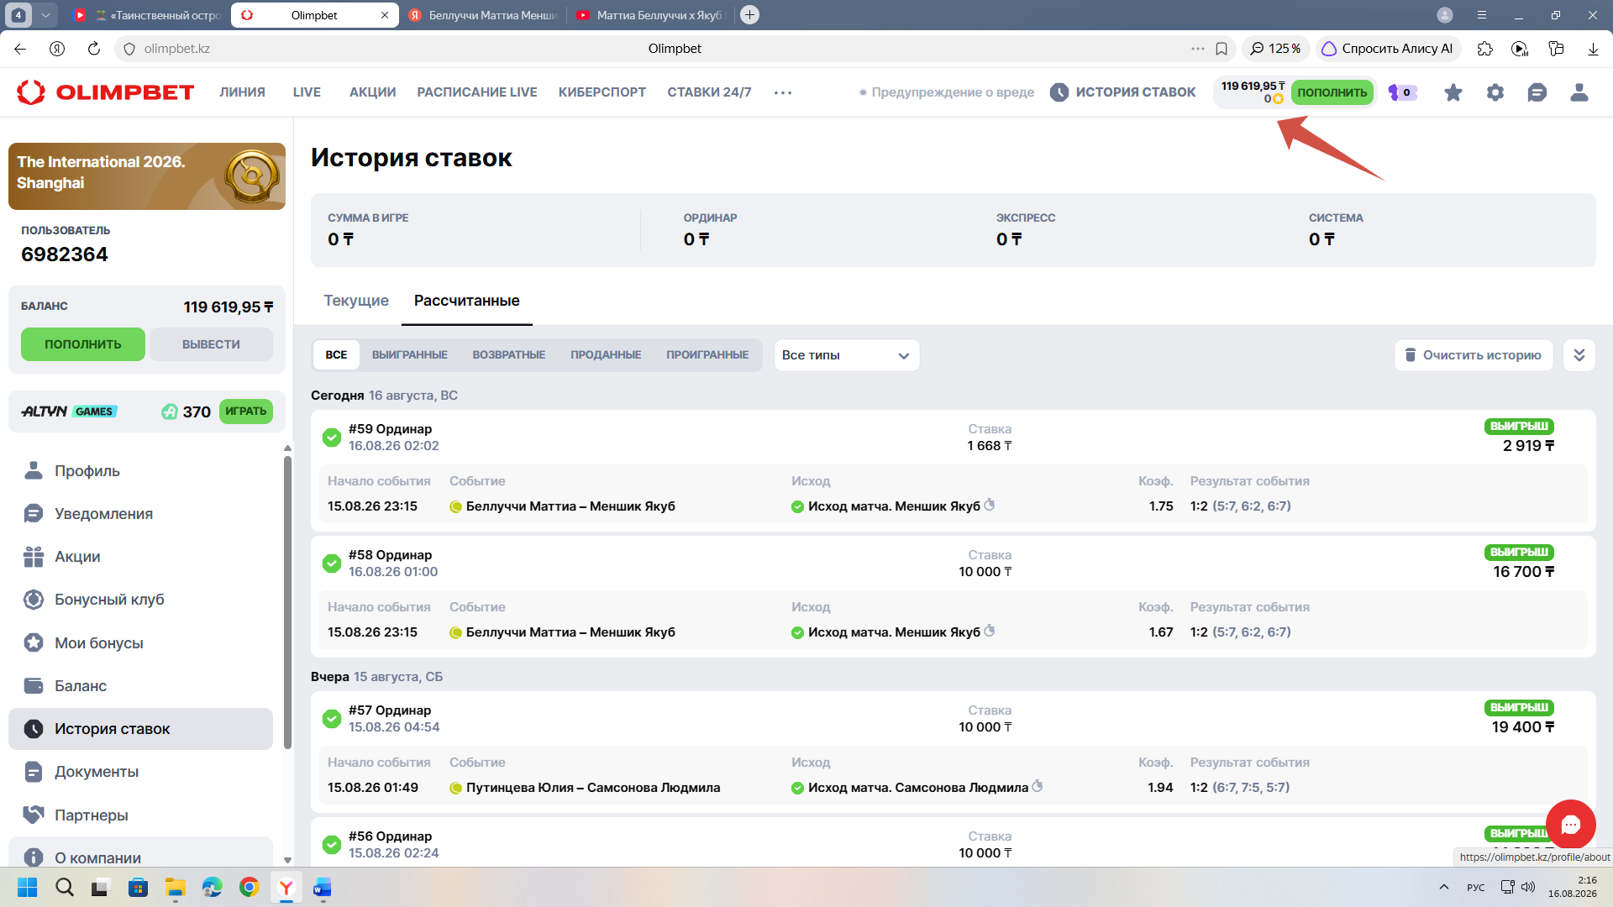Click the Профиль sidebar person icon

34,470
